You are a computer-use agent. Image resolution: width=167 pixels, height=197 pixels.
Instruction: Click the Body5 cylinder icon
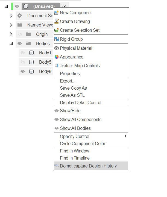pyautogui.click(x=31, y=62)
